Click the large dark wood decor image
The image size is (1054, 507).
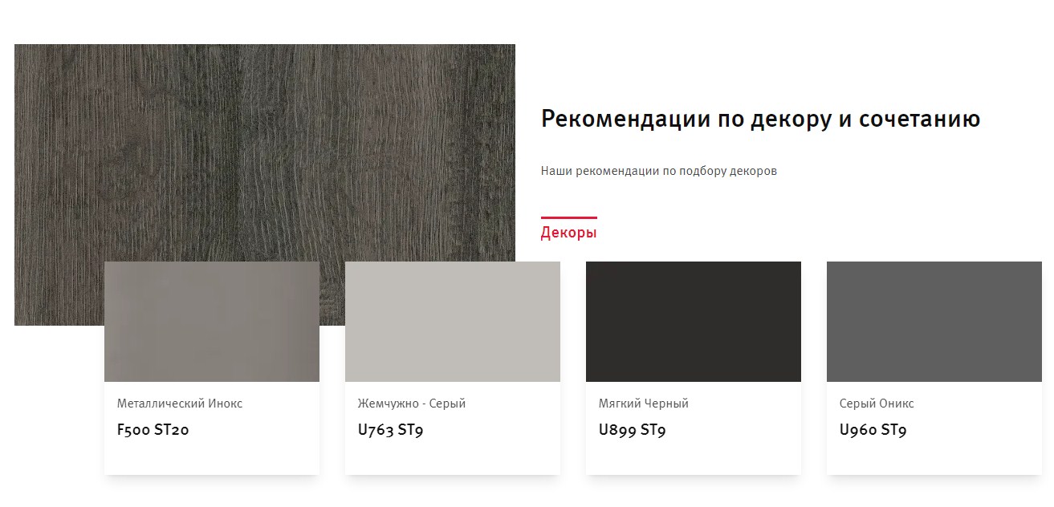[265, 152]
